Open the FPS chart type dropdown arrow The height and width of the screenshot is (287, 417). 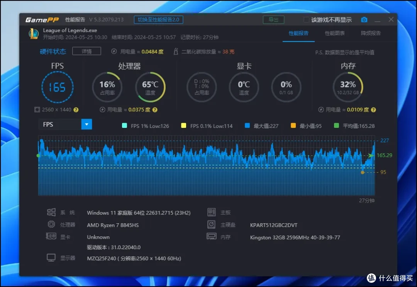[86, 124]
